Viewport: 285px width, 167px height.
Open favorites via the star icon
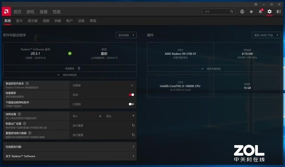pyautogui.click(x=251, y=12)
